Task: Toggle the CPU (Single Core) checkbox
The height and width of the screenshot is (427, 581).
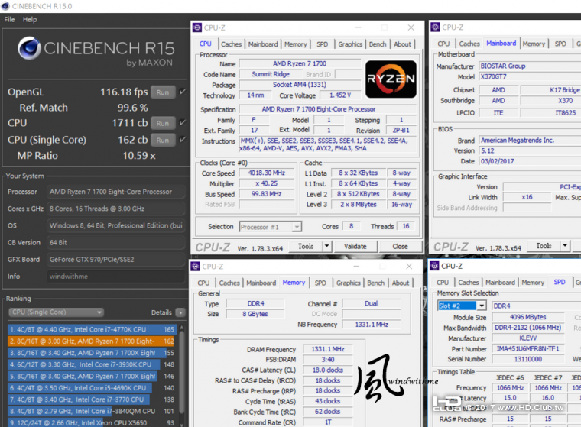Action: click(x=182, y=140)
